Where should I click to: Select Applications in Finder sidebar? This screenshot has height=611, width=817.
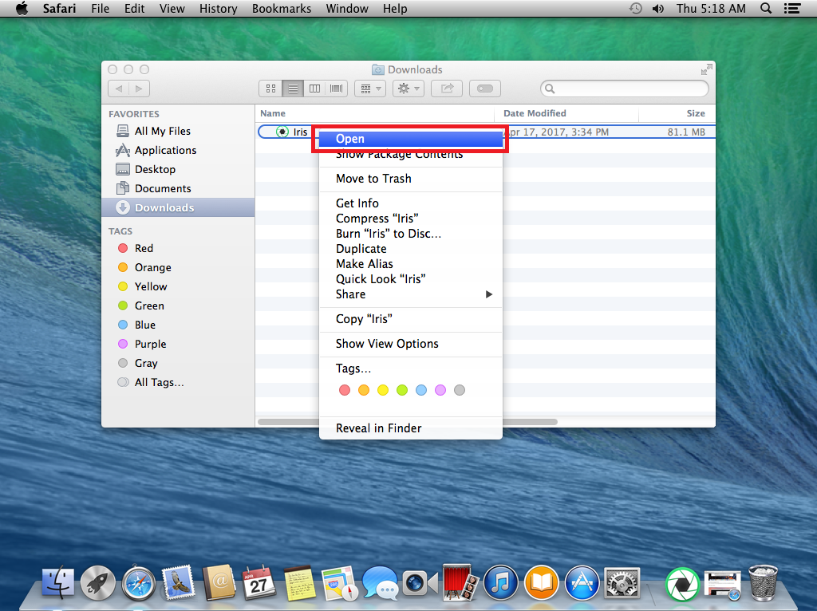pyautogui.click(x=178, y=151)
